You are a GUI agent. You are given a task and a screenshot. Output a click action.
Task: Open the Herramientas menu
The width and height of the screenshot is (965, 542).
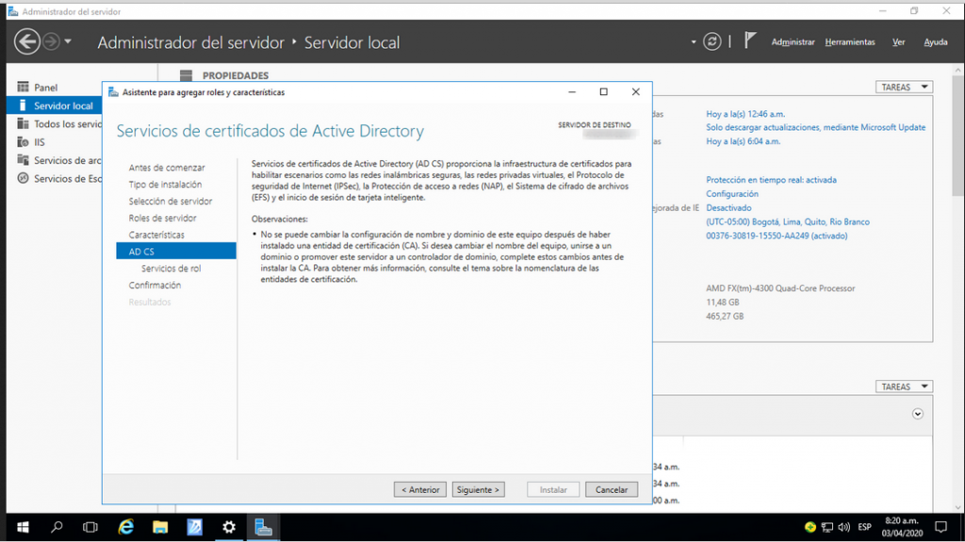coord(850,41)
